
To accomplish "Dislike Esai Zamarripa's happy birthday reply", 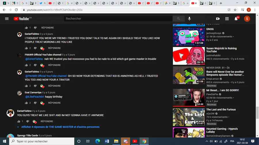I will (35, 103).
